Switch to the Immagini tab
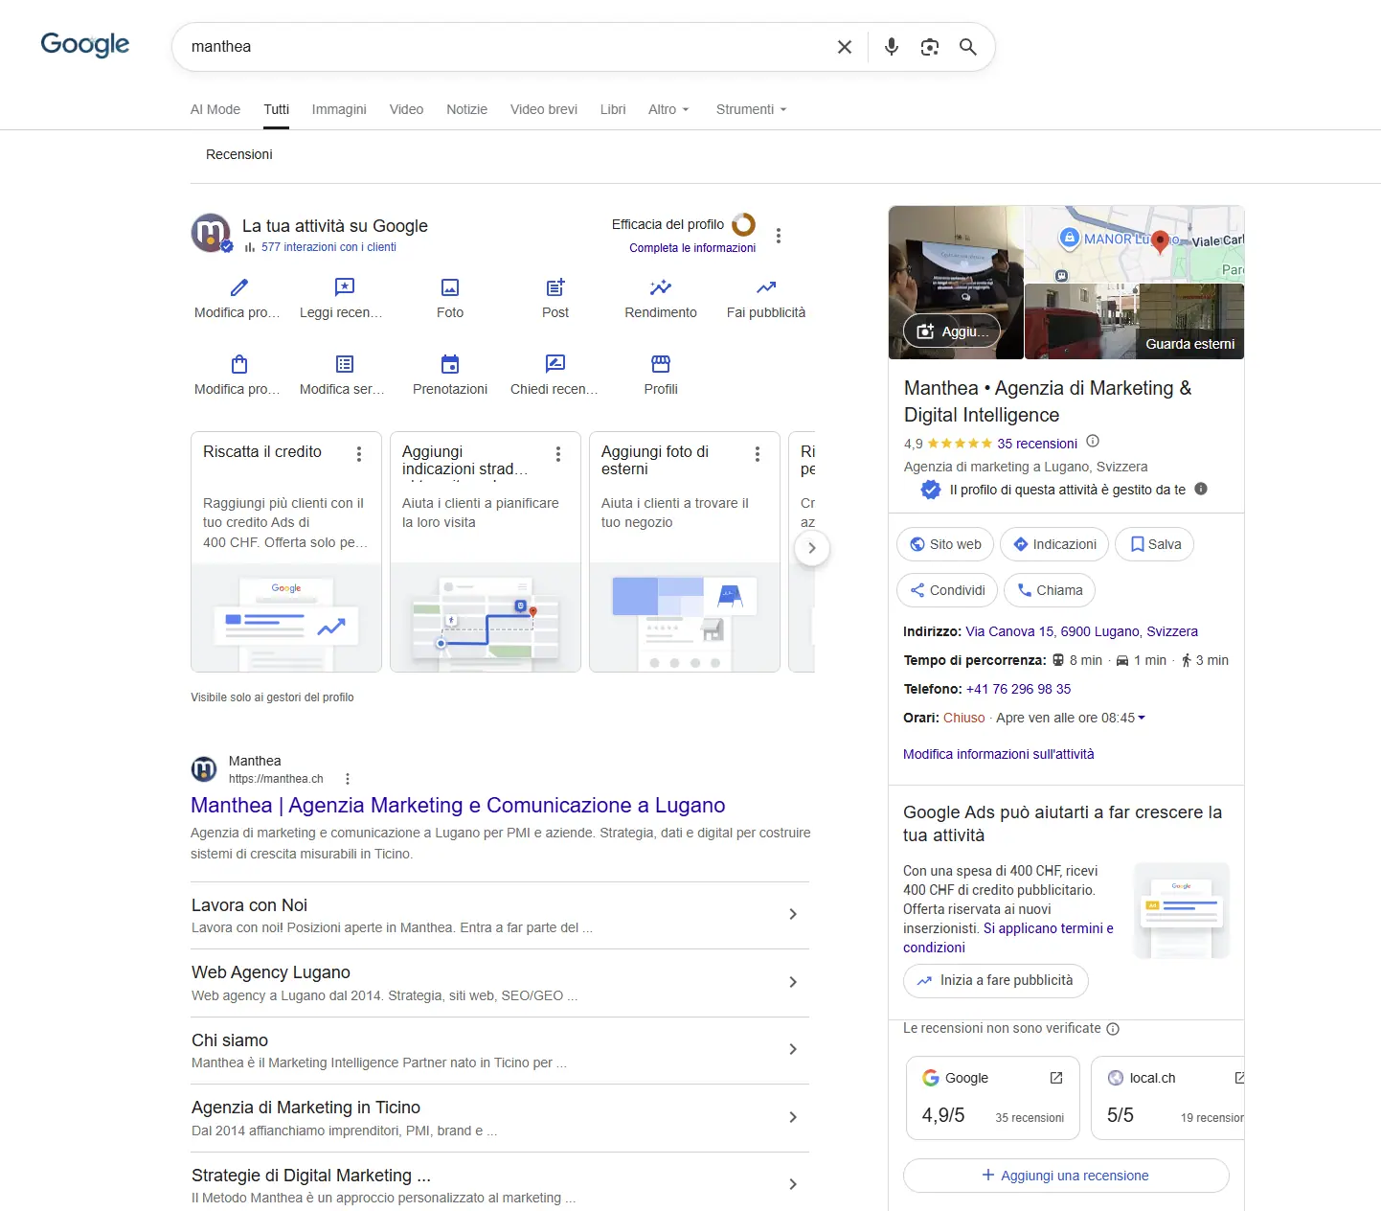Image resolution: width=1381 pixels, height=1211 pixels. (x=339, y=109)
